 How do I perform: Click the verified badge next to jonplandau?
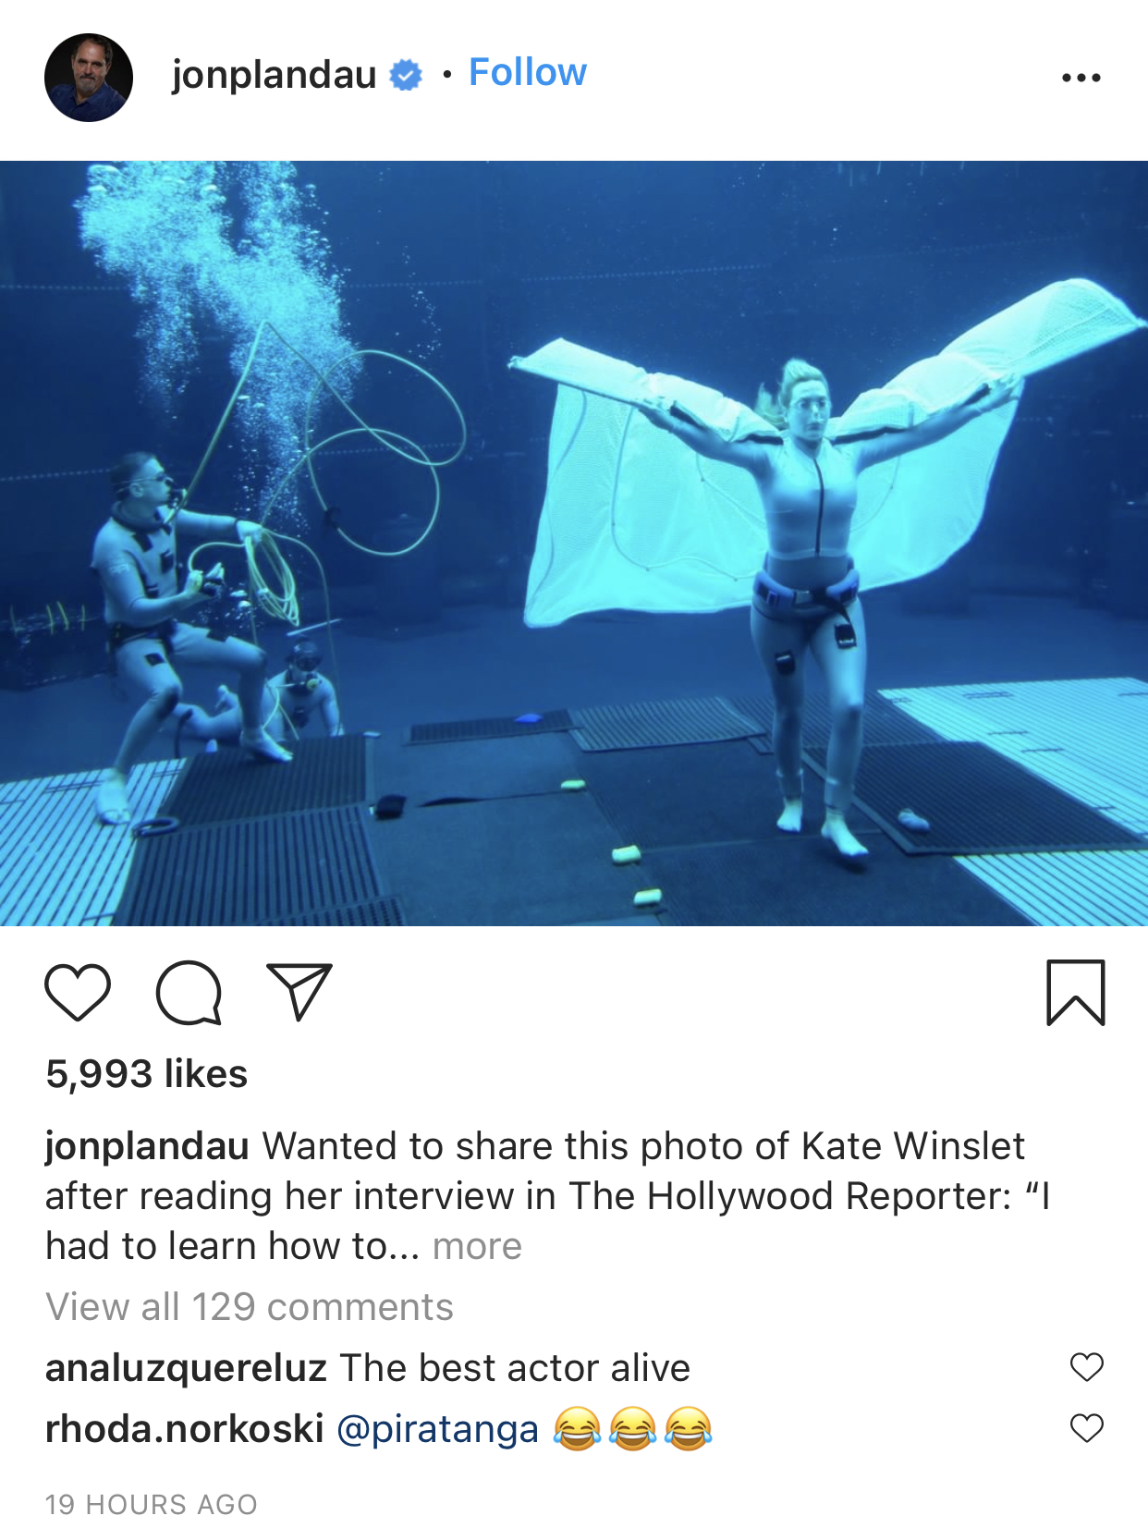(406, 75)
